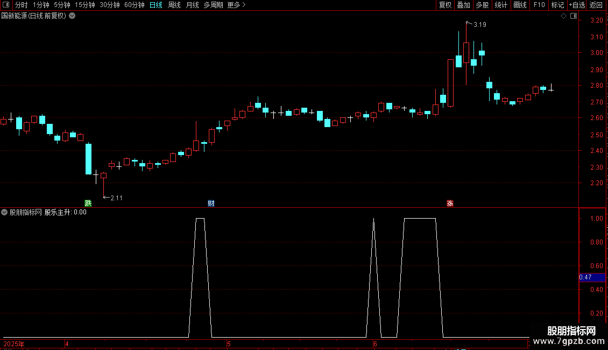Expand the 更多 periods menu
The height and width of the screenshot is (350, 608).
(x=236, y=5)
